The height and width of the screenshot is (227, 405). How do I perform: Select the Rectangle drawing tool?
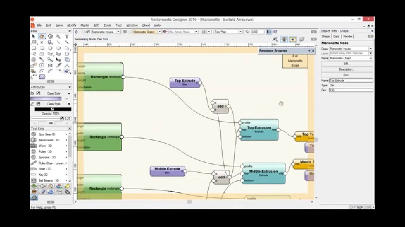pos(34,48)
